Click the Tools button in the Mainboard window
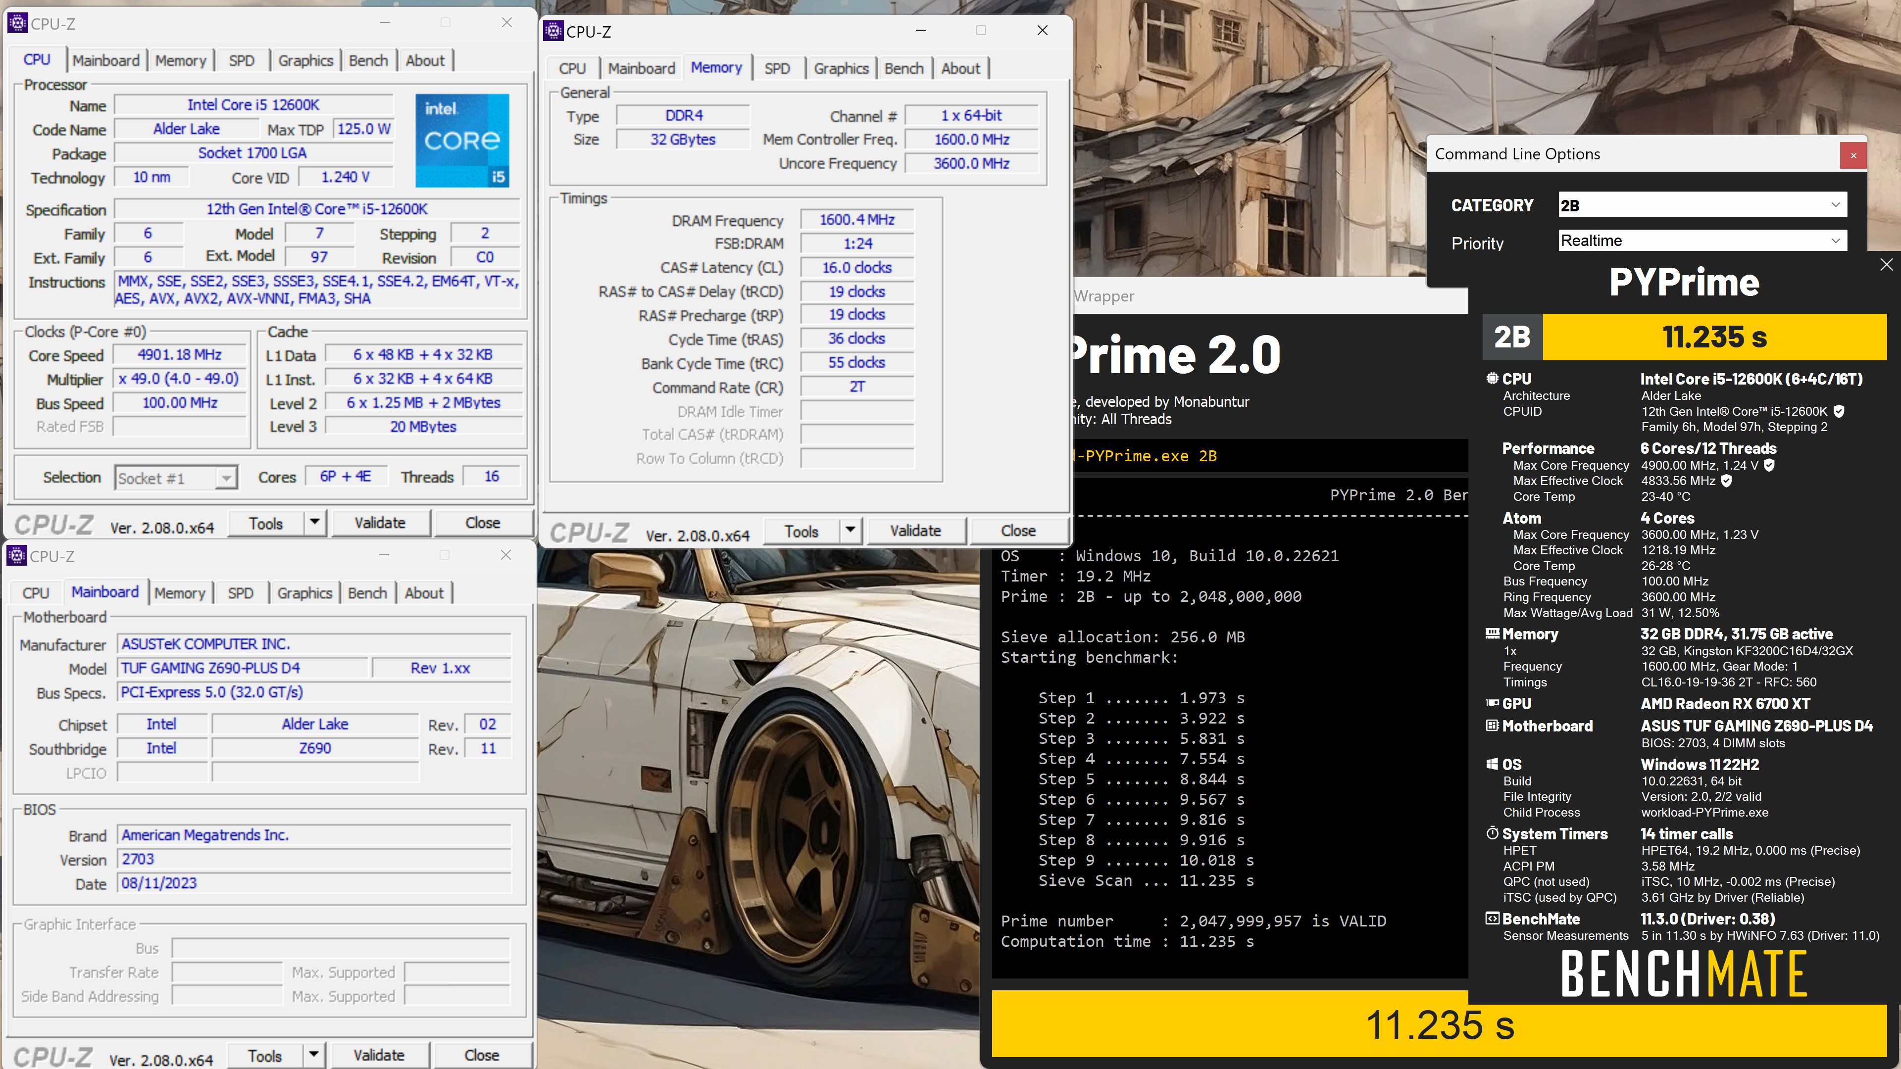This screenshot has width=1901, height=1069. pyautogui.click(x=265, y=1055)
